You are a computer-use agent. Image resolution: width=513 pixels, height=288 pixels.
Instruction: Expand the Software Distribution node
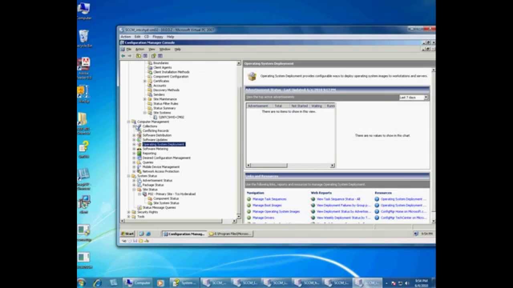tap(134, 135)
